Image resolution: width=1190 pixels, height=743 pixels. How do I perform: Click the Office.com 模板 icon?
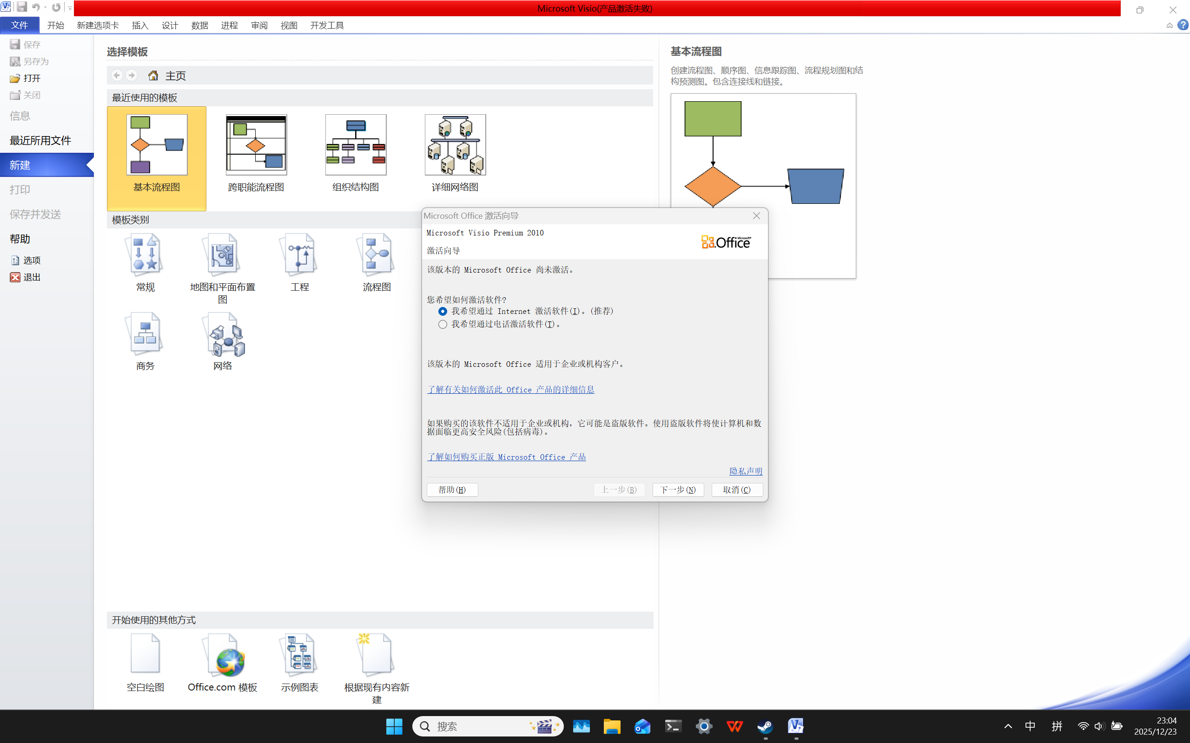pos(223,656)
